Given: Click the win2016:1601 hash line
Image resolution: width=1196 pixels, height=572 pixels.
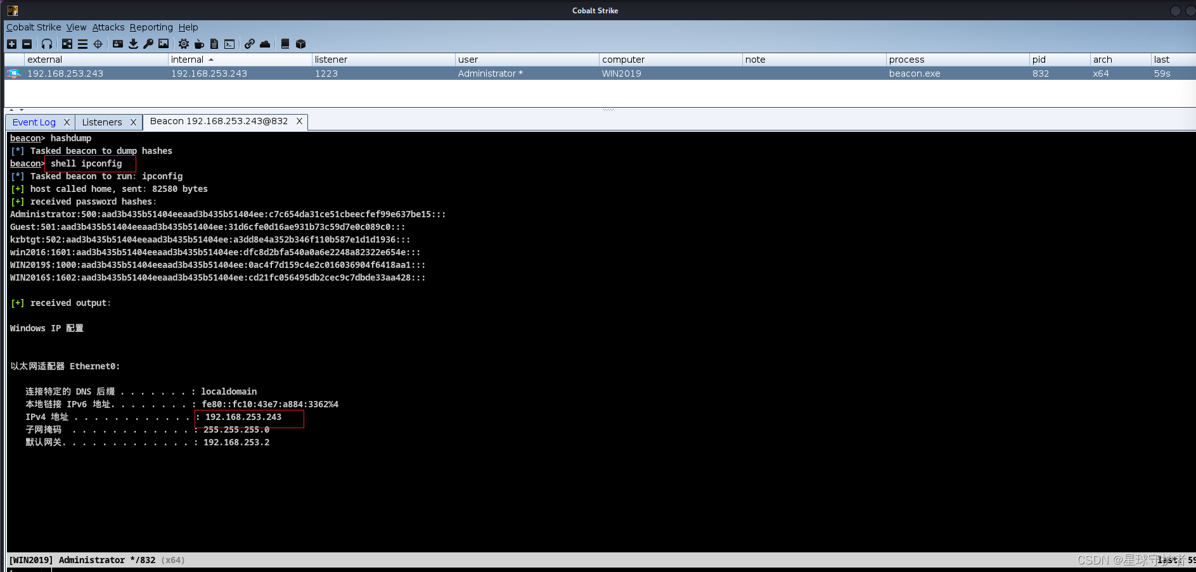Looking at the screenshot, I should [x=215, y=252].
